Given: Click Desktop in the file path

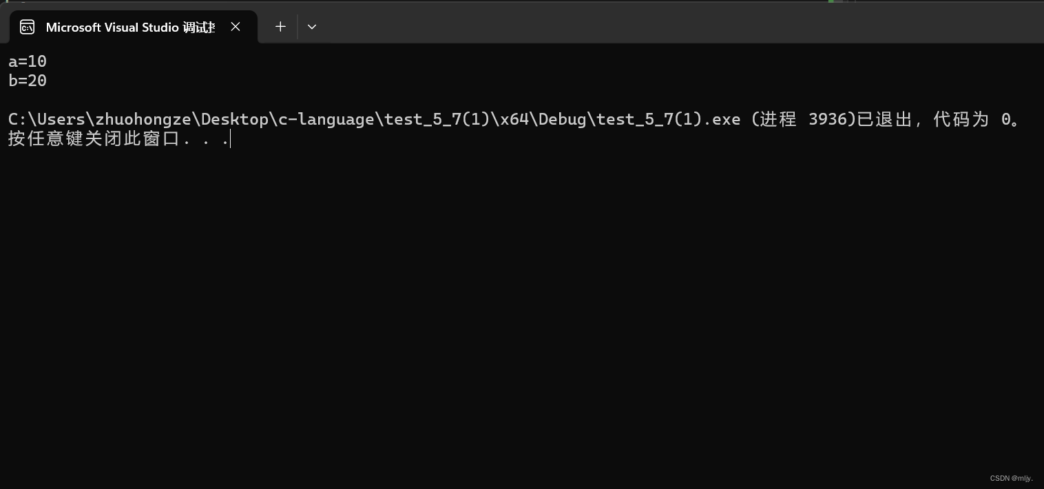Looking at the screenshot, I should (x=235, y=119).
